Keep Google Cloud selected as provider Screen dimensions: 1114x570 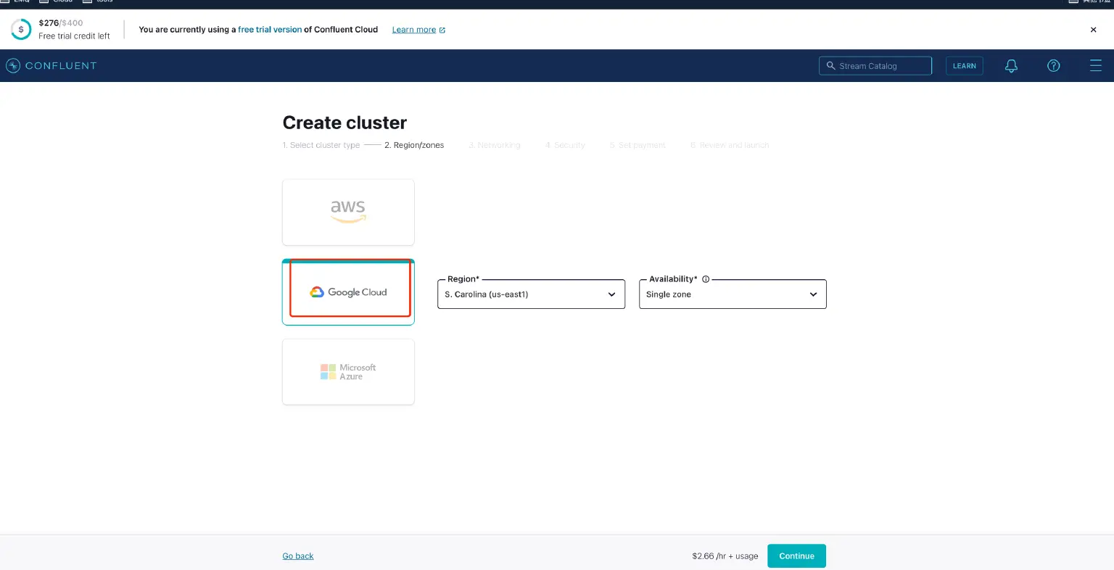click(348, 292)
